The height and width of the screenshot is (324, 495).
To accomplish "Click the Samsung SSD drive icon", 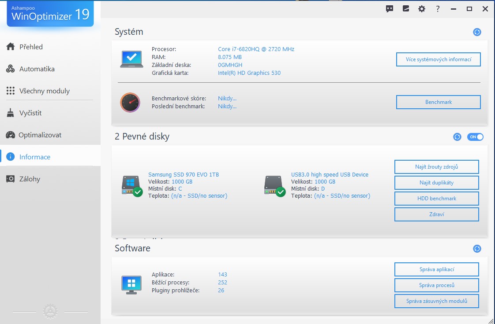I will (x=132, y=186).
